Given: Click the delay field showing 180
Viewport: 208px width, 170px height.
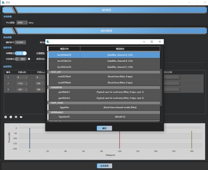Looking at the screenshot, I should 40,90.
